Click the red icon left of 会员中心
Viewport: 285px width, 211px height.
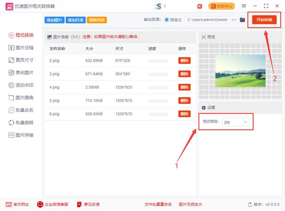(199, 6)
